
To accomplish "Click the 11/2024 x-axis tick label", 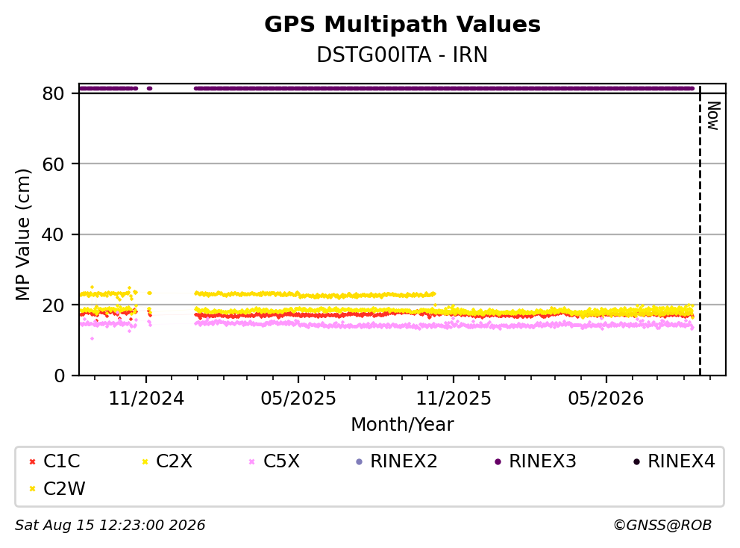I will [x=146, y=399].
